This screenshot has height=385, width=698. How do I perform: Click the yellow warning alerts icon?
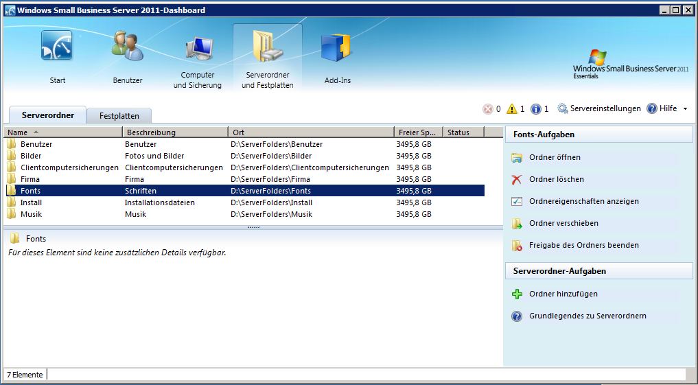tap(512, 108)
